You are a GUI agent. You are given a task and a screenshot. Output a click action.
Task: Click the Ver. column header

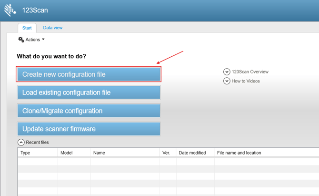click(x=168, y=153)
